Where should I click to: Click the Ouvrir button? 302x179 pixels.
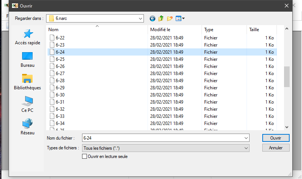click(275, 138)
